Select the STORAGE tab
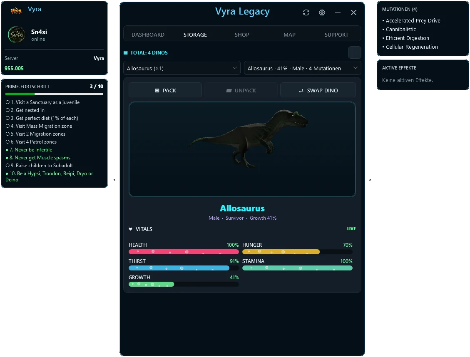 tap(195, 35)
